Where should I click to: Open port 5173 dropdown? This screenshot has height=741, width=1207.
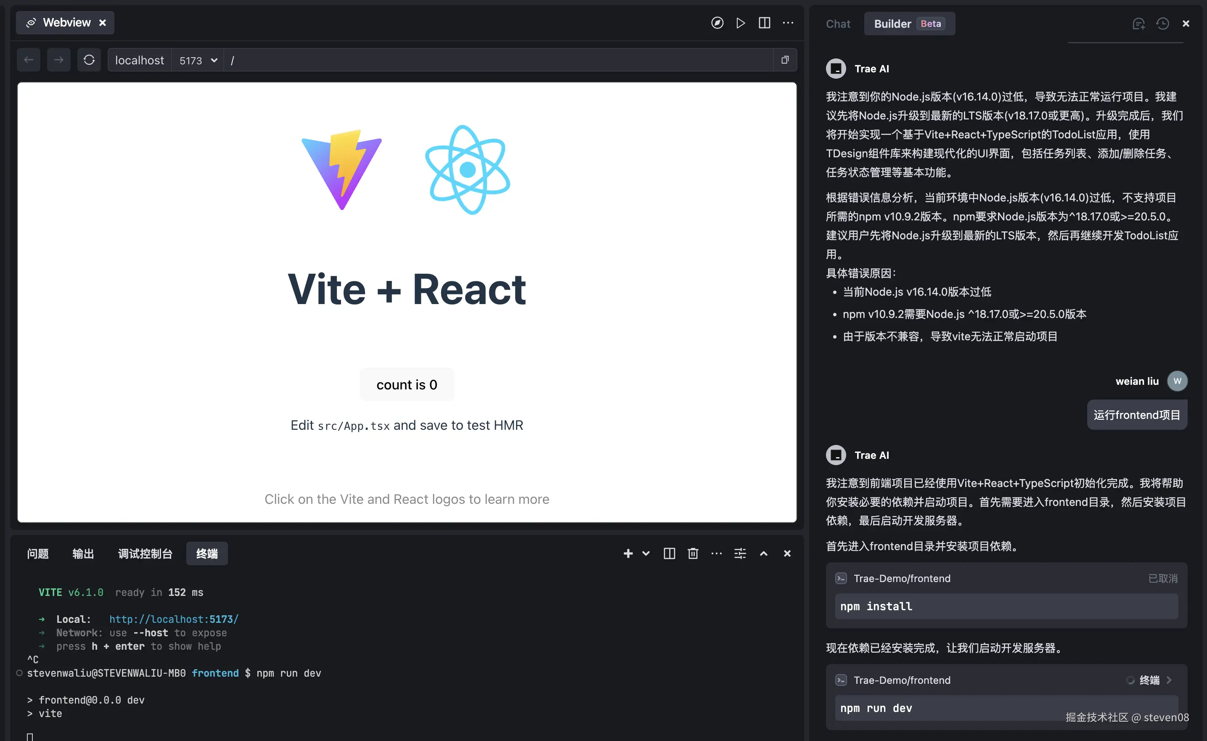coord(198,60)
